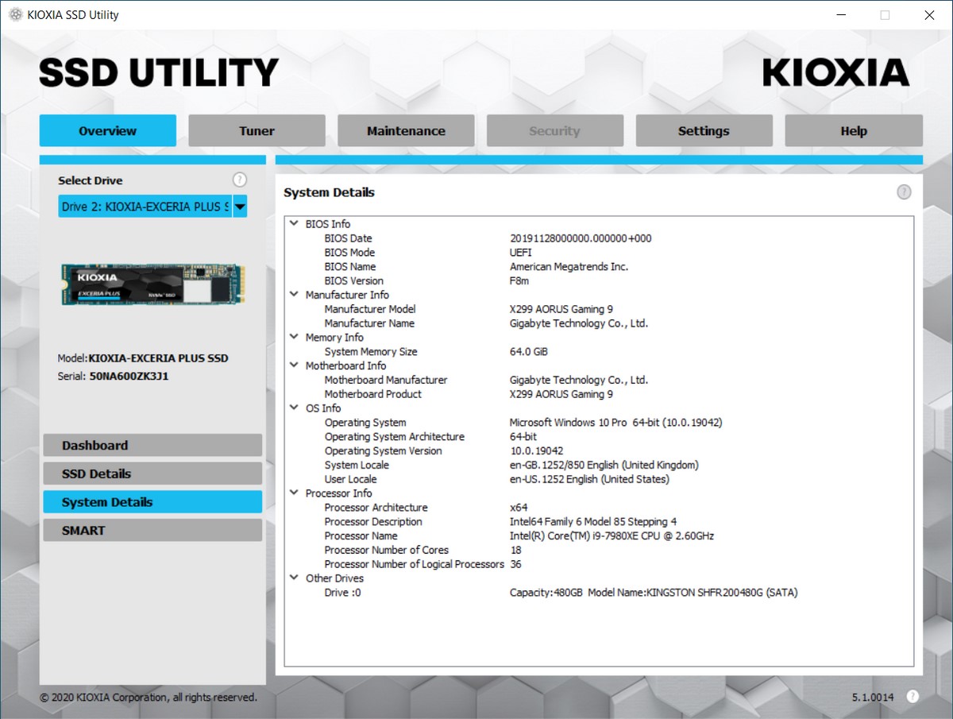Select the Processor Number of Cores row
953x719 pixels.
(599, 550)
